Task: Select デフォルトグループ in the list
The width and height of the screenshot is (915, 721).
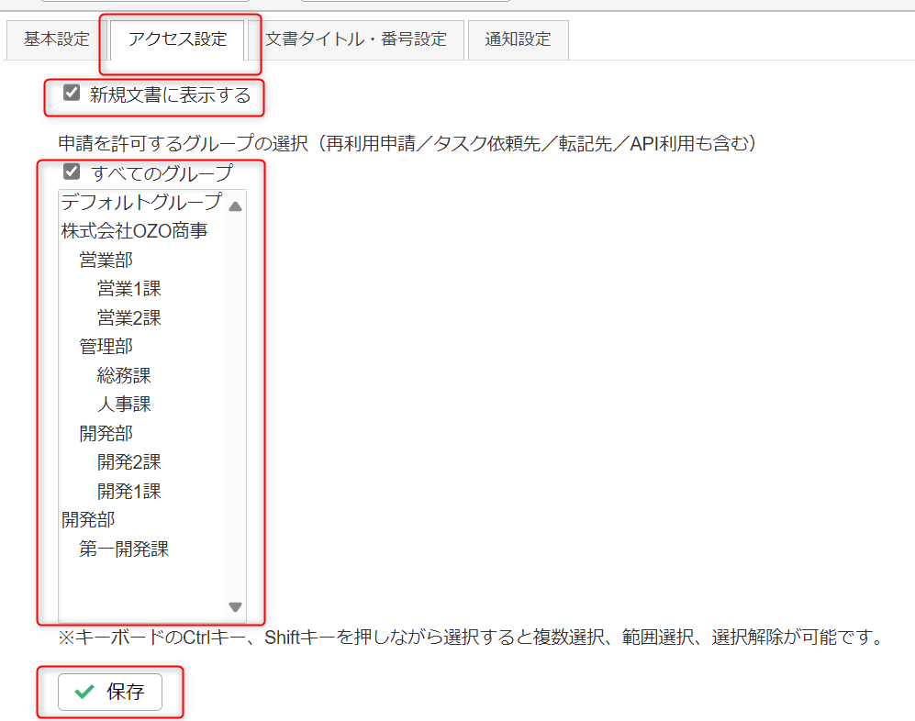Action: (x=141, y=202)
